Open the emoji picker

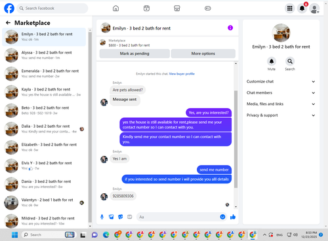click(222, 217)
